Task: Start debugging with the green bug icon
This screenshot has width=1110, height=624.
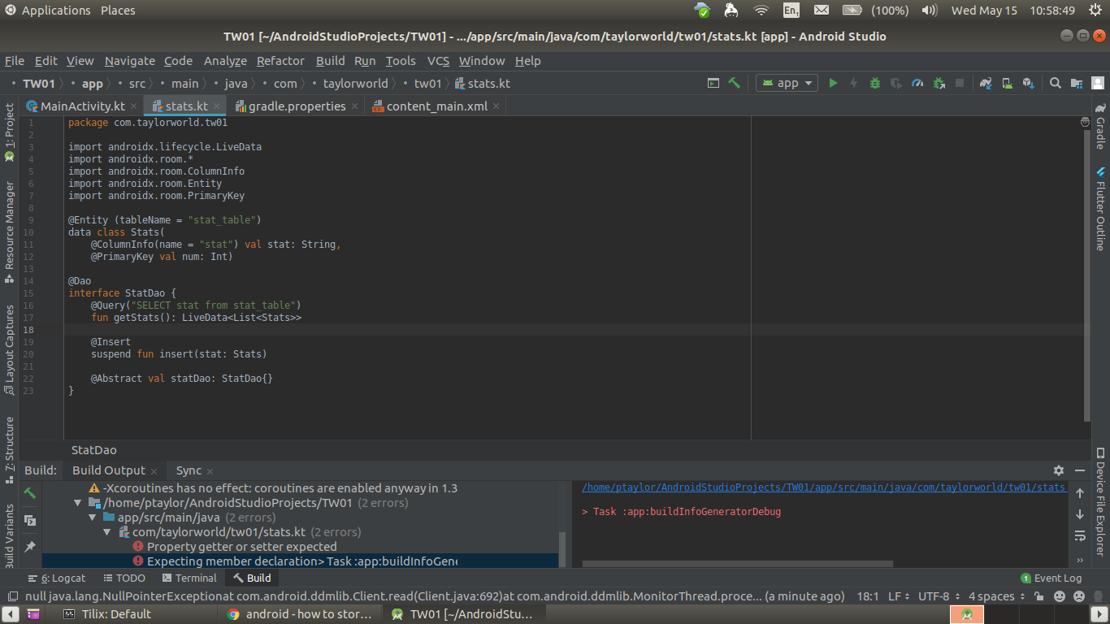Action: [x=875, y=83]
